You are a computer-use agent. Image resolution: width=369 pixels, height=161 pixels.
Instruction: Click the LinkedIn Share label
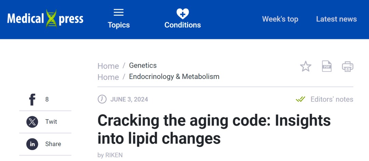[x=53, y=144]
